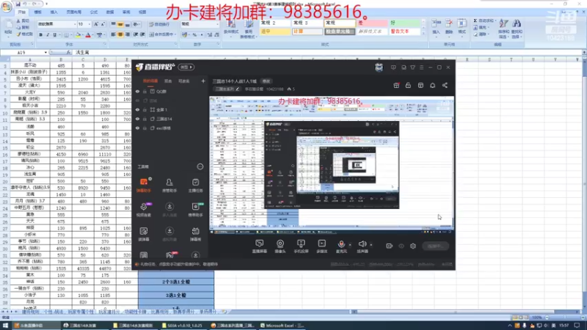The image size is (587, 330).
Task: Expand speaker options arrow
Action: point(371,245)
